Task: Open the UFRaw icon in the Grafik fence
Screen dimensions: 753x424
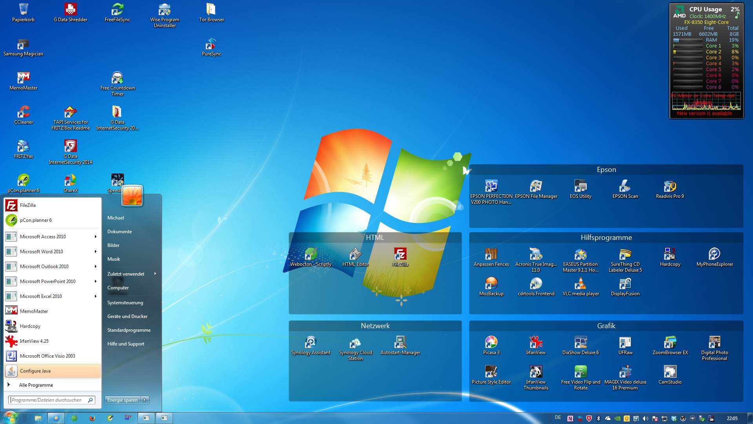Action: click(x=625, y=345)
